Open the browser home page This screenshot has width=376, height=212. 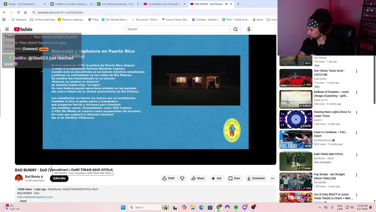[x=25, y=12]
